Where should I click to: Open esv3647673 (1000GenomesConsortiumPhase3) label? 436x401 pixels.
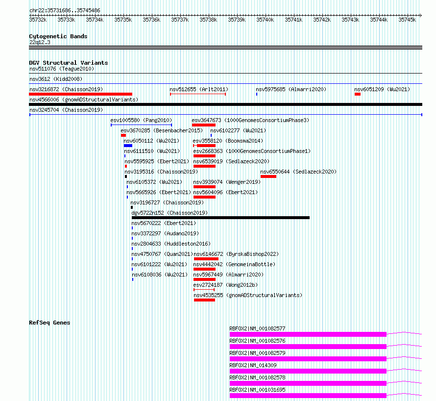250,120
